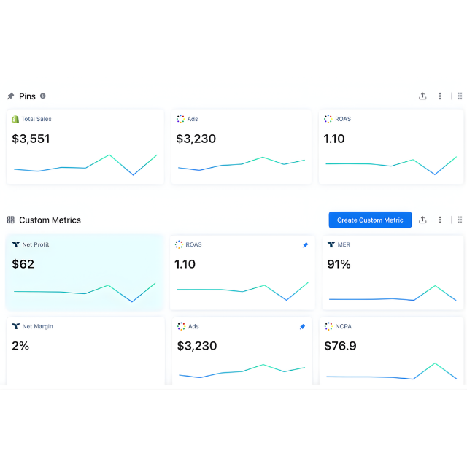Click the $76.9 NCPA value
Screen dimensions: 467x467
tap(340, 346)
